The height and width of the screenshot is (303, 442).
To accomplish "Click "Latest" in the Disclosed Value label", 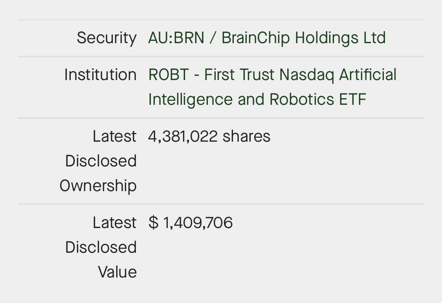I will click(114, 223).
